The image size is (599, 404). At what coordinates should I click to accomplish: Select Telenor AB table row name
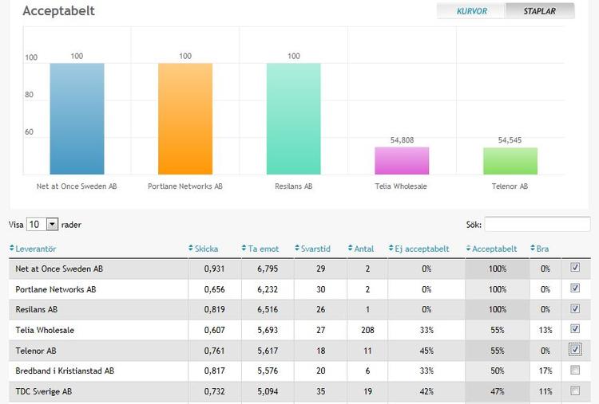click(x=36, y=351)
